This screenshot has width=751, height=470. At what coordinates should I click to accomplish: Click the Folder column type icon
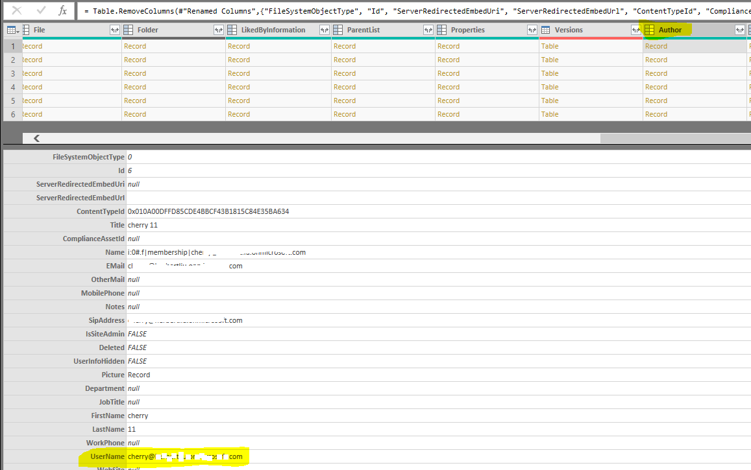(128, 30)
